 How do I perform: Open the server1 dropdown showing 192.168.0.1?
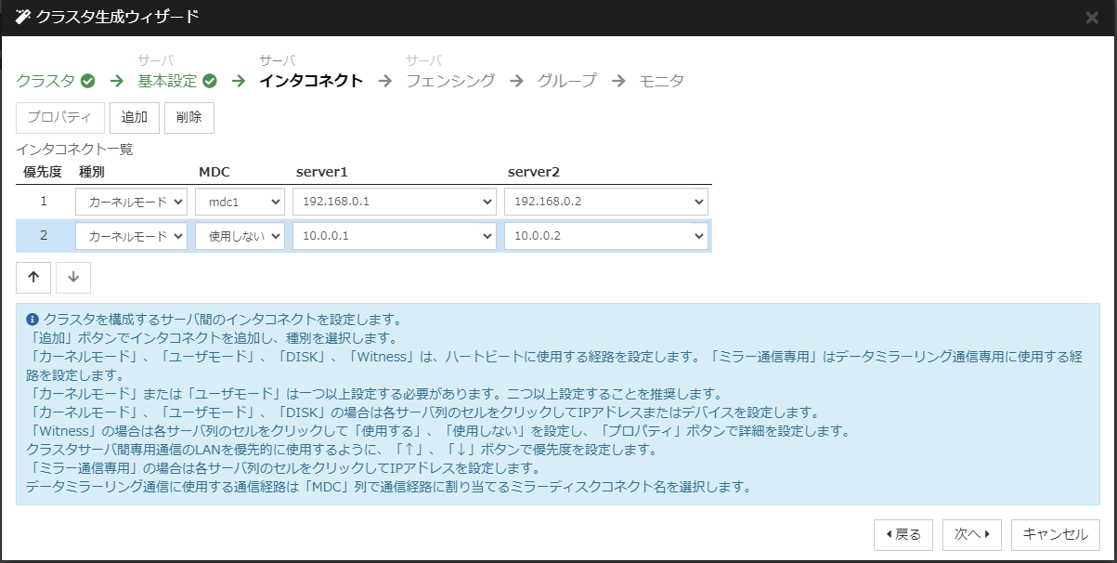coord(394,201)
